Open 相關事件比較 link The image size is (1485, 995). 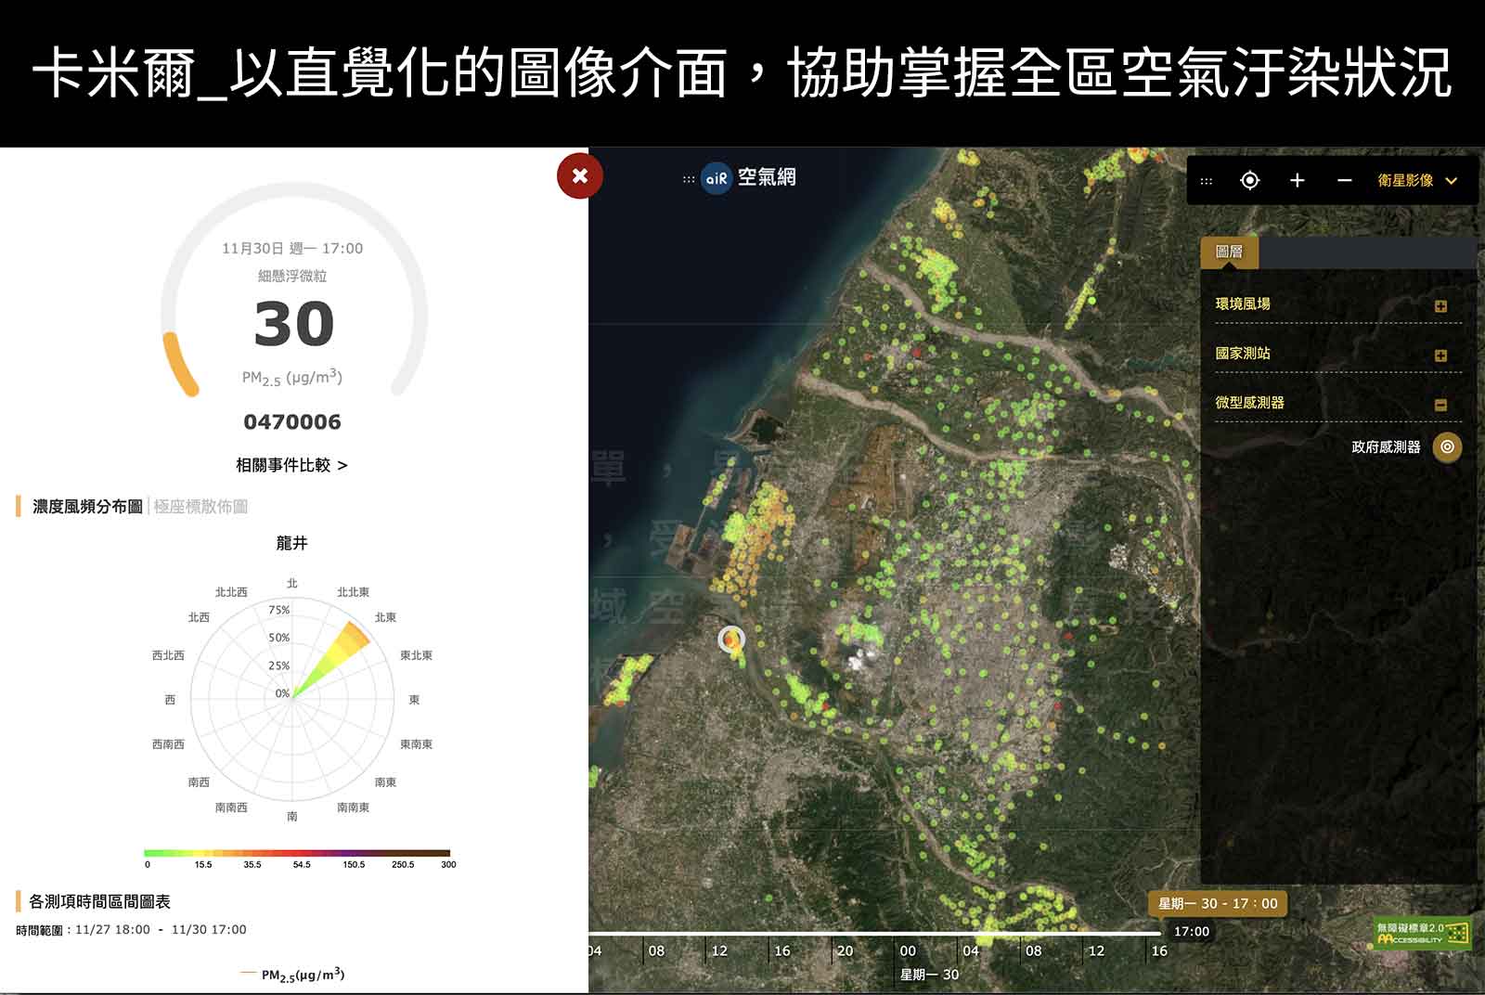click(291, 465)
